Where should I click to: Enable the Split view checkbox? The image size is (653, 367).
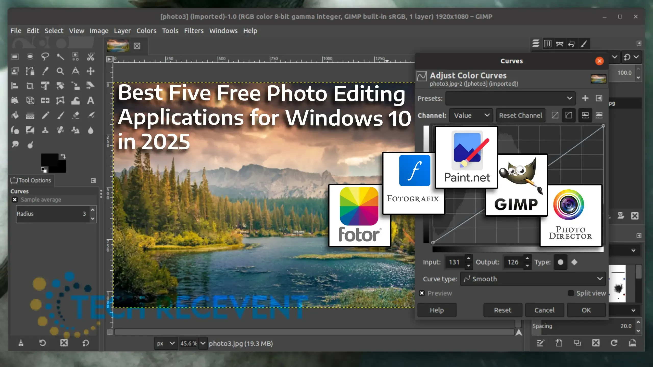[x=571, y=293]
